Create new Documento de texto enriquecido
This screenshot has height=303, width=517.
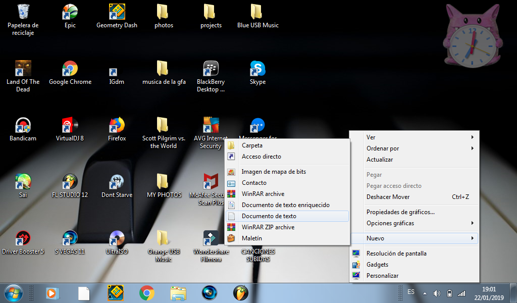287,205
